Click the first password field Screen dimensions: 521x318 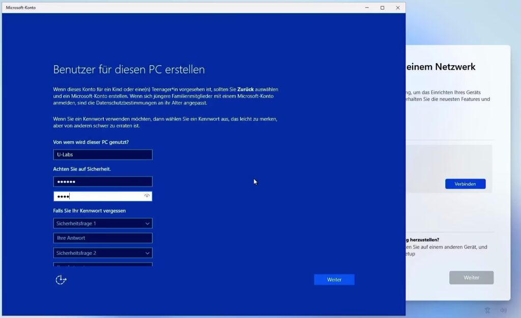pyautogui.click(x=103, y=182)
